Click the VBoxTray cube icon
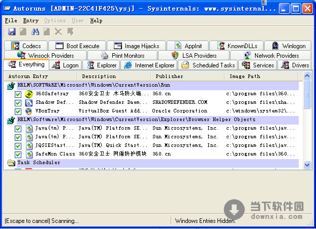 [29, 111]
